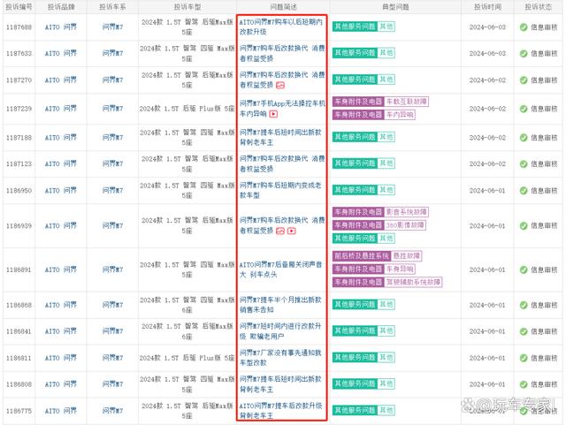Viewport: 566px width, 425px height.
Task: Click the green status check icon for complaint 1187688
Action: point(524,27)
